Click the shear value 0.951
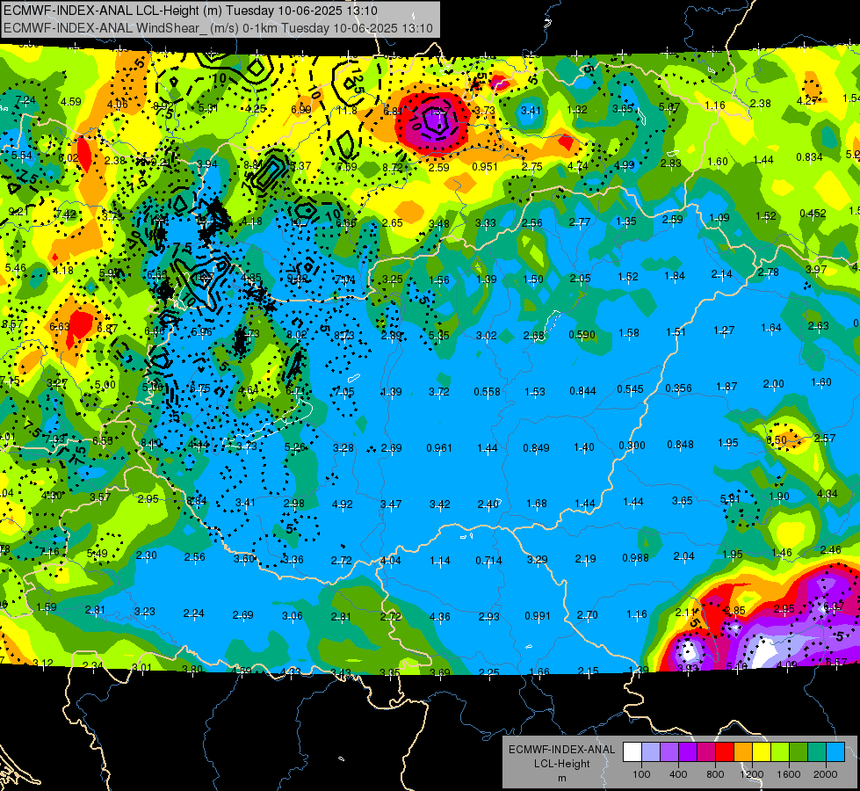Image resolution: width=860 pixels, height=791 pixels. click(485, 166)
